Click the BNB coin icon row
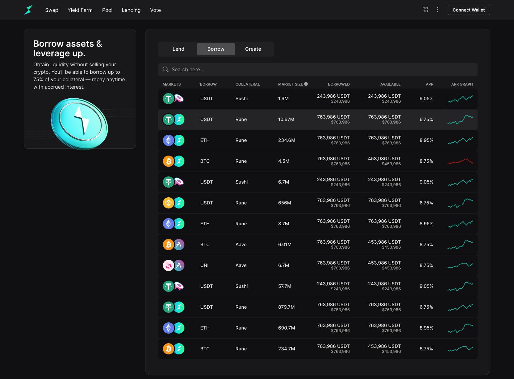The image size is (514, 379). pos(169,203)
